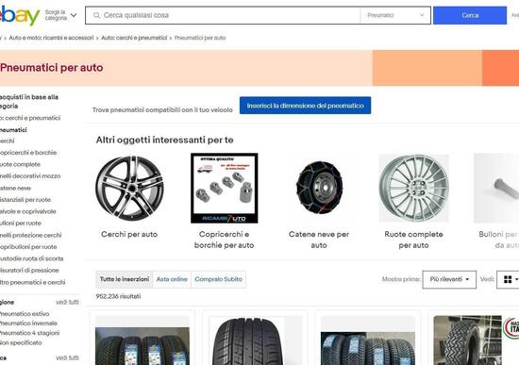Open third listing winter tires image
The height and width of the screenshot is (365, 519).
[368, 340]
